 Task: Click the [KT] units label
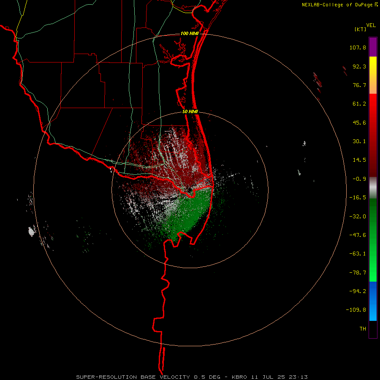(x=360, y=29)
